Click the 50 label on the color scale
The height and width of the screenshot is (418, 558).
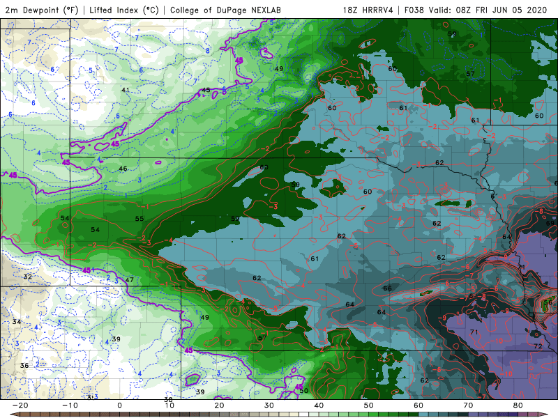pos(369,405)
